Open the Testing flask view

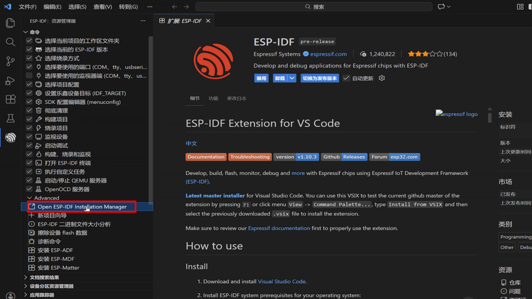tap(10, 118)
